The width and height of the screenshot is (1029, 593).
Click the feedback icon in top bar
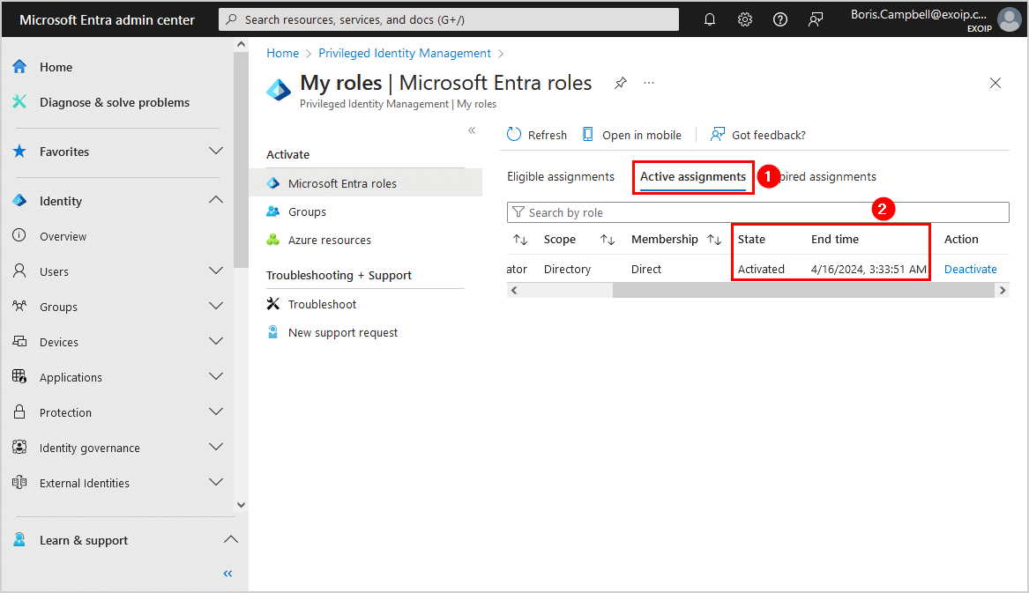tap(816, 19)
